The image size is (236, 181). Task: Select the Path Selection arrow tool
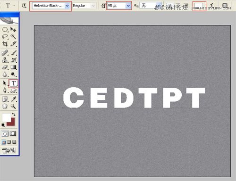click(x=5, y=83)
